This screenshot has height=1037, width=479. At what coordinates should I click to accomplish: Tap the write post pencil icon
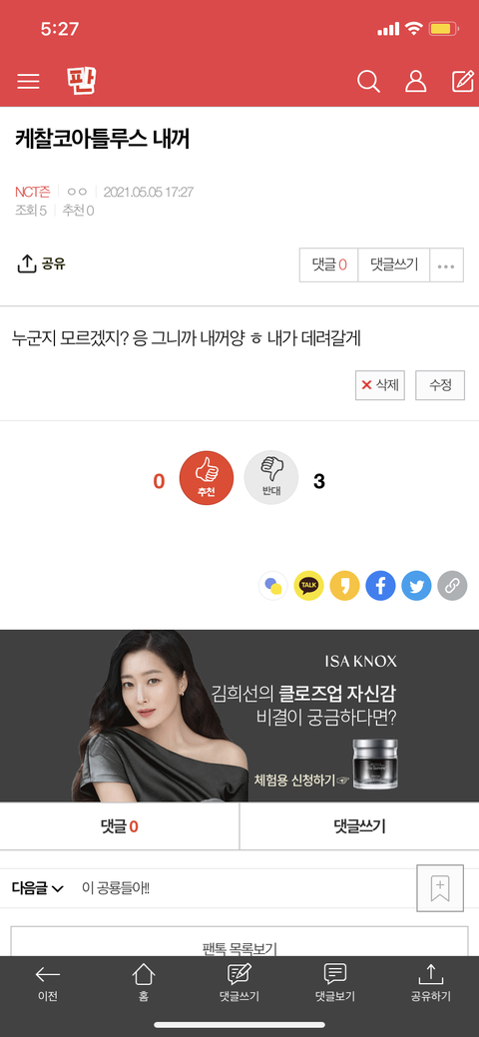tap(462, 81)
